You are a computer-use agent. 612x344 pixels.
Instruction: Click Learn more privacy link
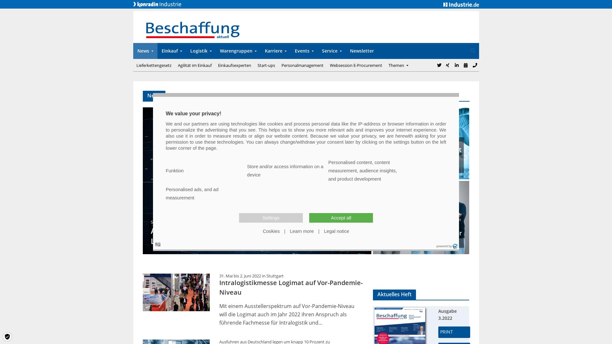click(x=302, y=231)
